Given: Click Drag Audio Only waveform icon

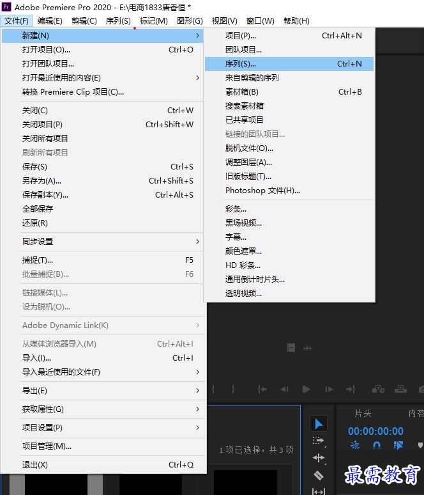Looking at the screenshot, I should tap(308, 348).
